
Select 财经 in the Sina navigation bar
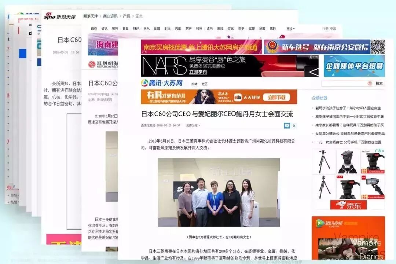(x=136, y=29)
